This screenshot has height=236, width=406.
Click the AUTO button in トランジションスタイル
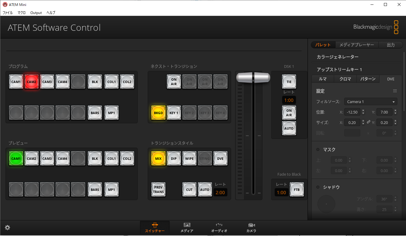click(205, 190)
